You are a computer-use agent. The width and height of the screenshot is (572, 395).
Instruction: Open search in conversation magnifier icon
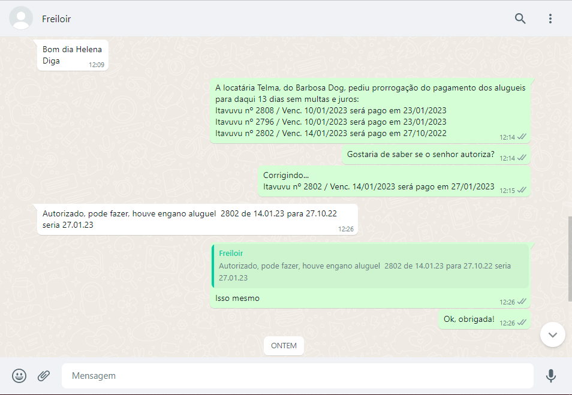coord(520,19)
